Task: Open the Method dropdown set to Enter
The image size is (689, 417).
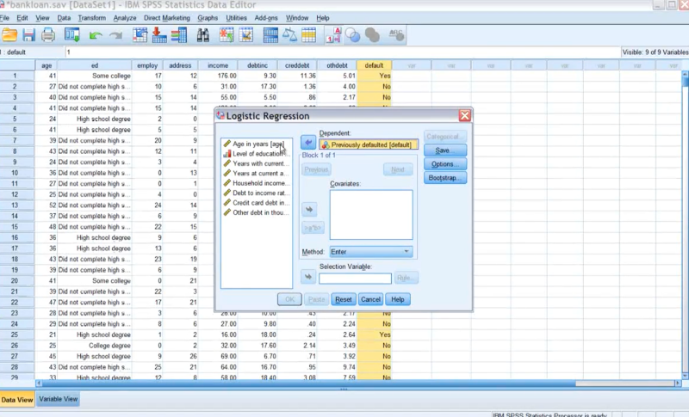Action: [371, 252]
